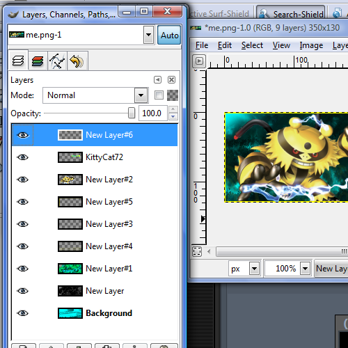
Task: Click the horizontal scrollbar of the image window
Action: [282, 251]
